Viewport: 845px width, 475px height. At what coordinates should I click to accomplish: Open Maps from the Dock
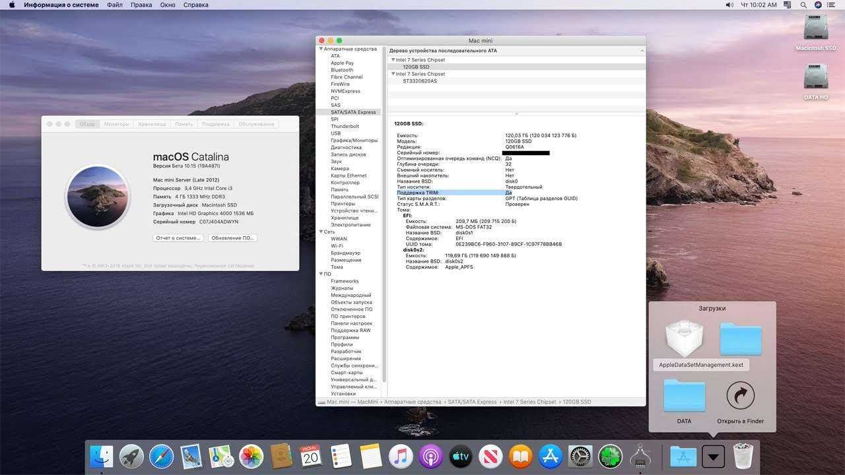coord(221,456)
